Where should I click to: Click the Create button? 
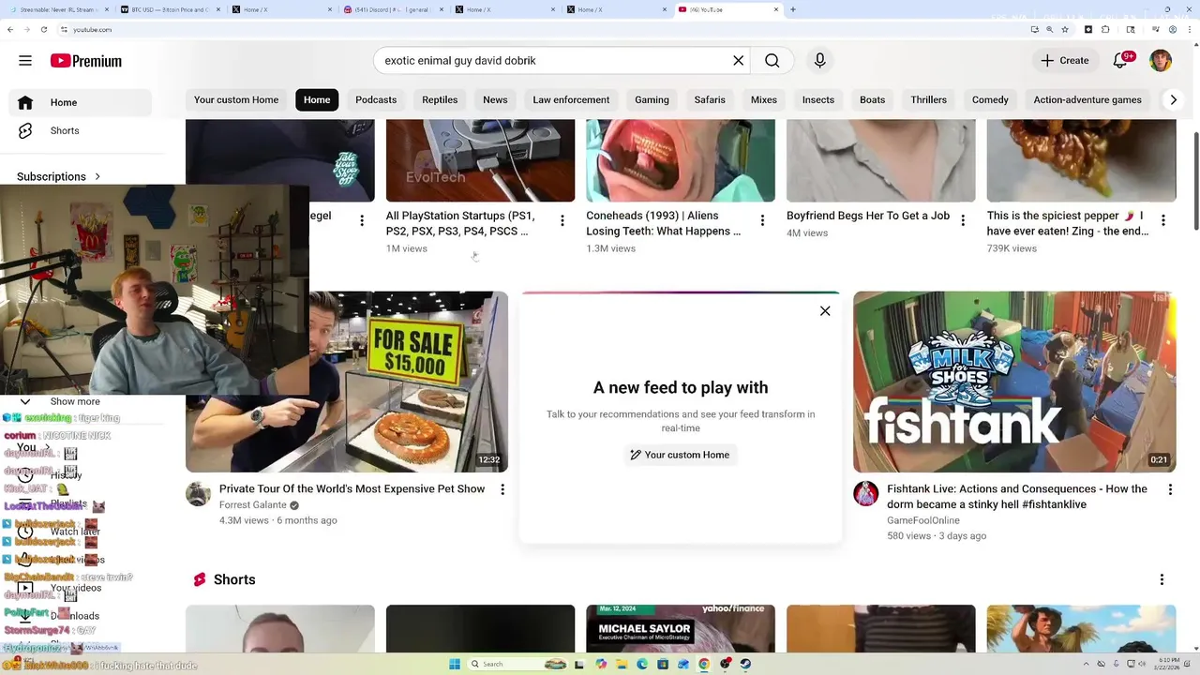1065,61
